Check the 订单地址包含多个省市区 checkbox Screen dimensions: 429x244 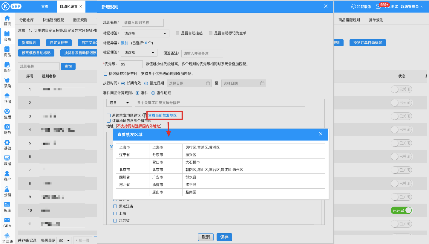(109, 121)
